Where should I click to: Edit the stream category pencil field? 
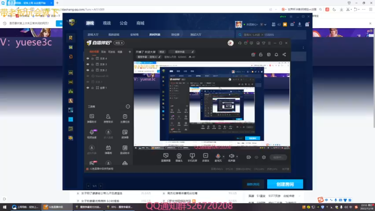coord(181,52)
